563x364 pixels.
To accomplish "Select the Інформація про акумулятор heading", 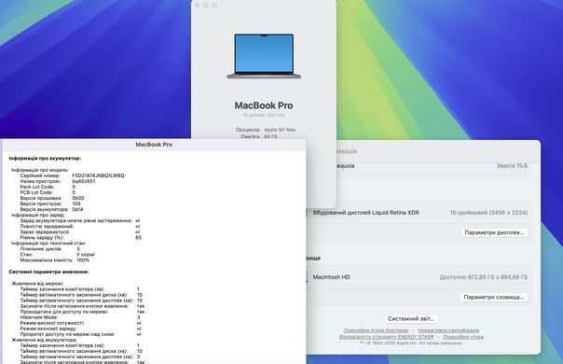I will (x=45, y=159).
